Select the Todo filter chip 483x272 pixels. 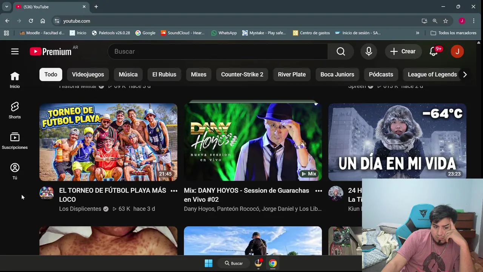click(51, 74)
